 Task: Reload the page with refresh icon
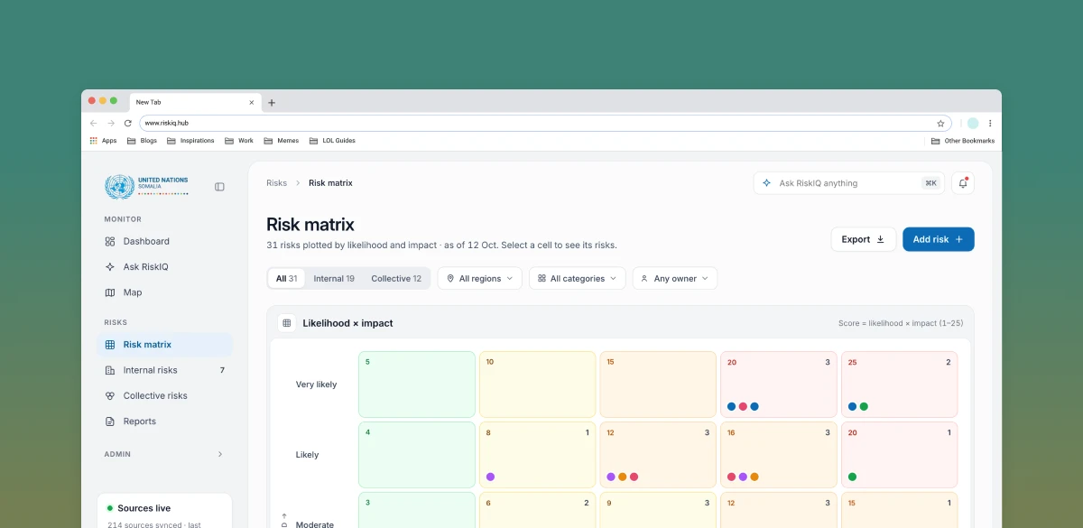tap(128, 123)
